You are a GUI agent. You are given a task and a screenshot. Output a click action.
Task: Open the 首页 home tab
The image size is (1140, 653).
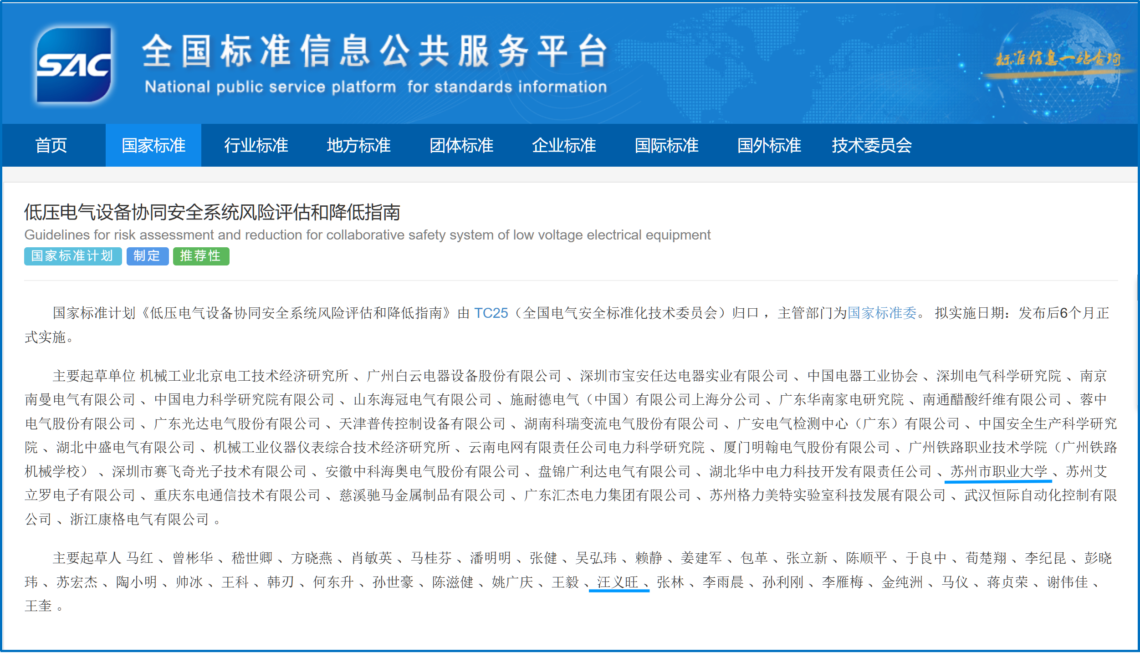51,145
